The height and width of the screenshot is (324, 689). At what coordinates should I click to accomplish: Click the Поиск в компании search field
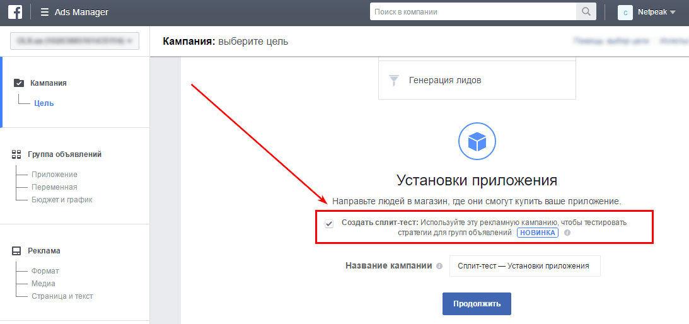pos(473,12)
